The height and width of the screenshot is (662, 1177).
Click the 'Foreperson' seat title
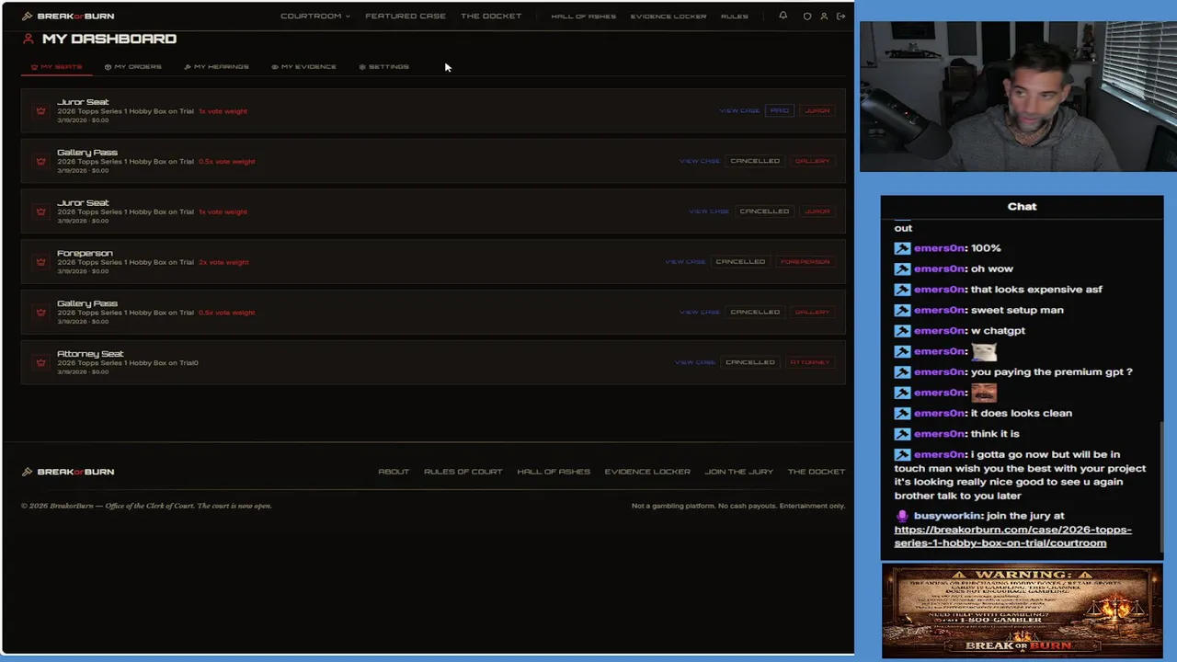tap(85, 253)
